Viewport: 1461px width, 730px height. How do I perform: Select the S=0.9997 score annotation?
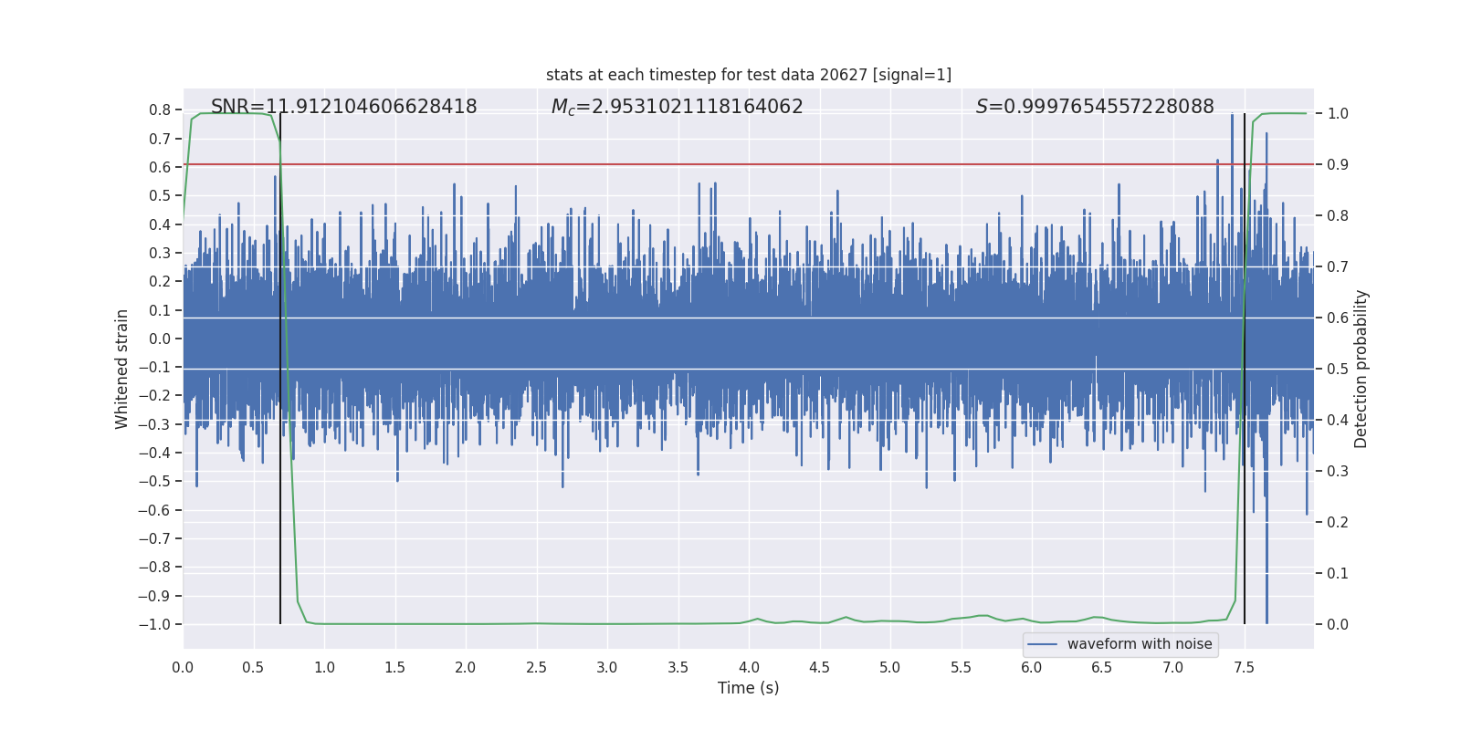click(x=1094, y=107)
